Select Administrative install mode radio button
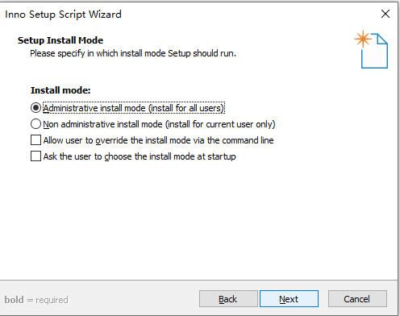The image size is (400, 316). (x=35, y=108)
